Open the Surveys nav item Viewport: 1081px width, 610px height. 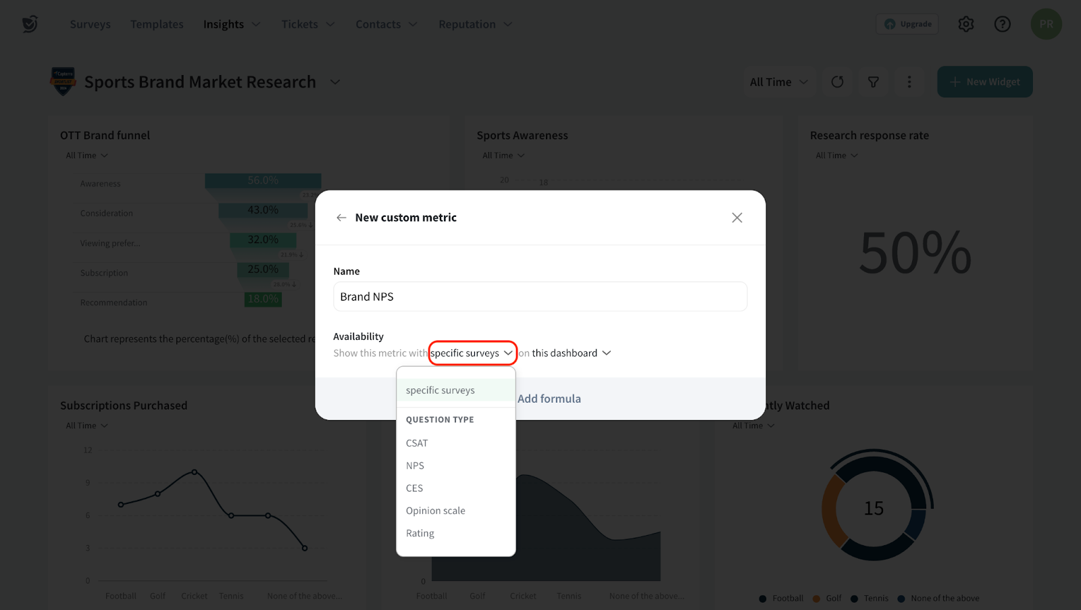pos(90,24)
